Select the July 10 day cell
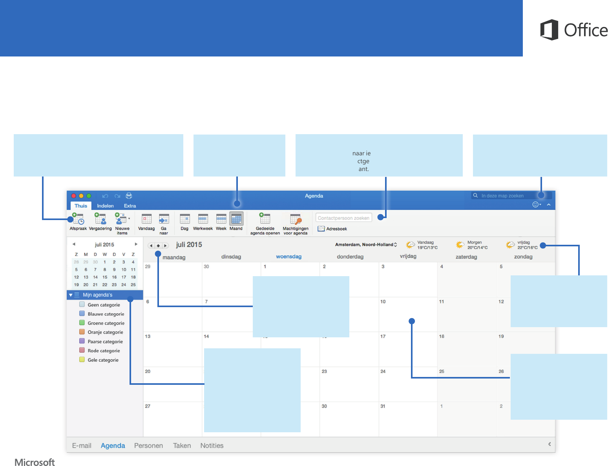Viewport: 608px width, 466px height. click(408, 314)
